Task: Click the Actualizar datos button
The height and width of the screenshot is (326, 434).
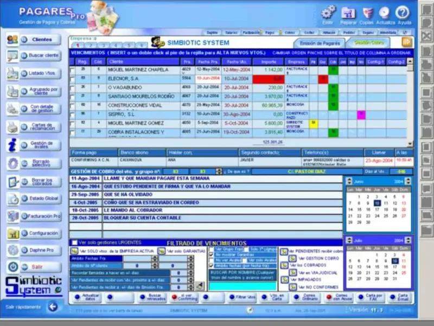Action: click(x=87, y=297)
